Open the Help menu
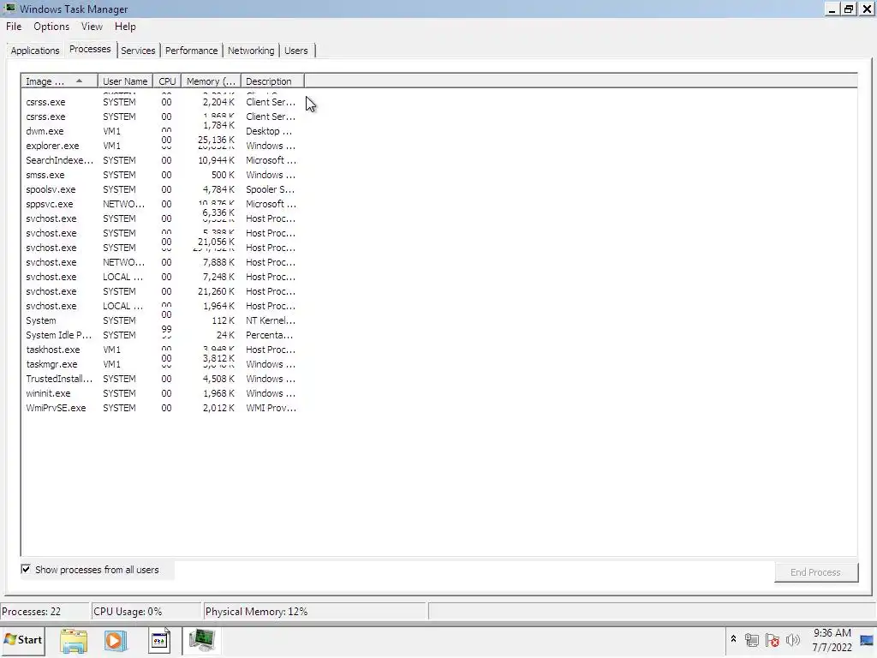Viewport: 877px width, 658px height. 125,27
